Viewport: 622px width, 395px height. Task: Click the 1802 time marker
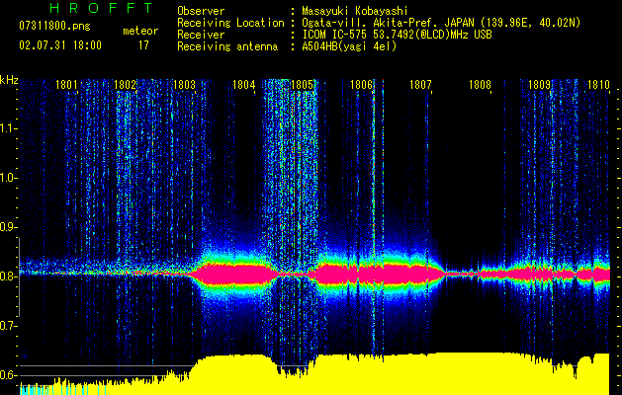click(x=125, y=85)
